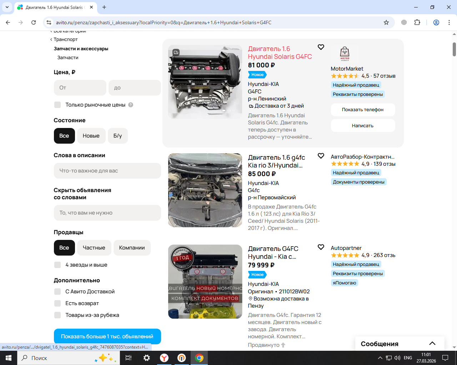Open Windows notification center

point(445,358)
